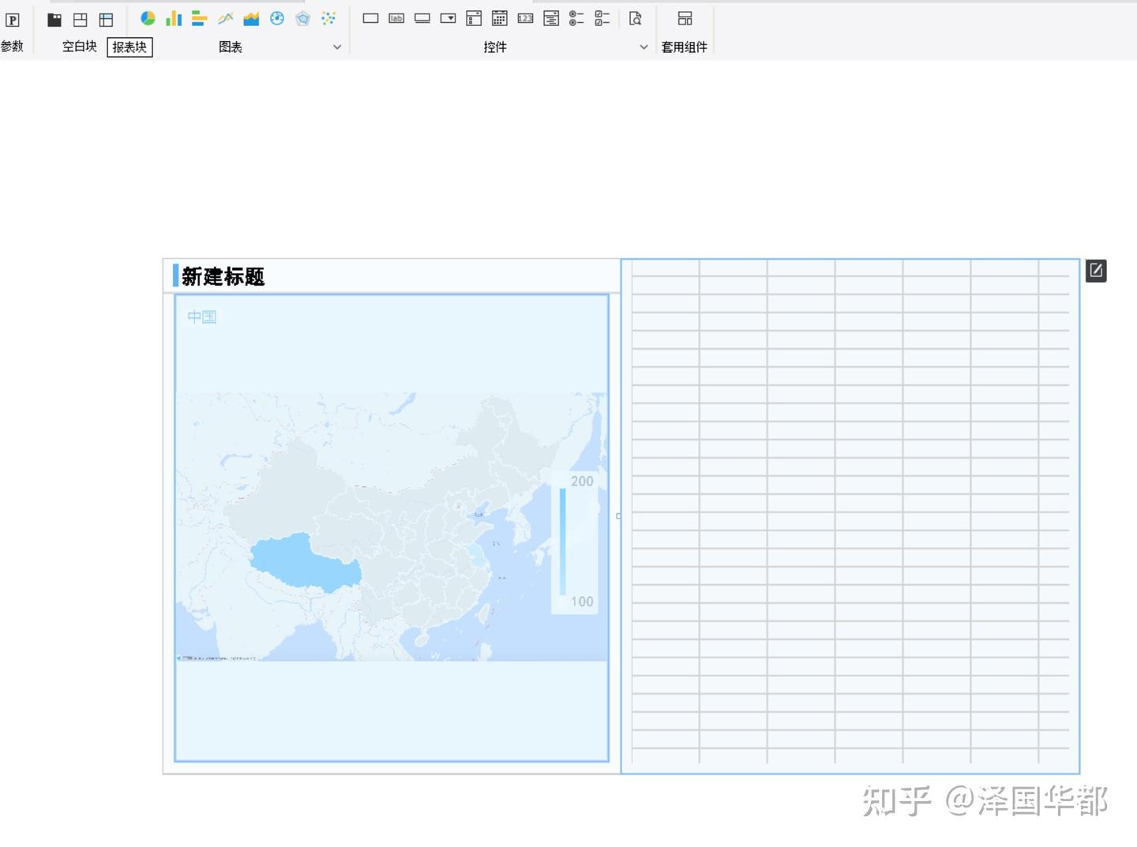This screenshot has width=1137, height=847.
Task: Insert a number input widget
Action: [525, 18]
